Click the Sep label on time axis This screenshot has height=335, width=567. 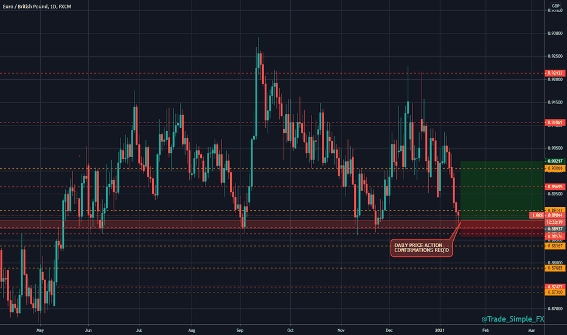(x=240, y=330)
